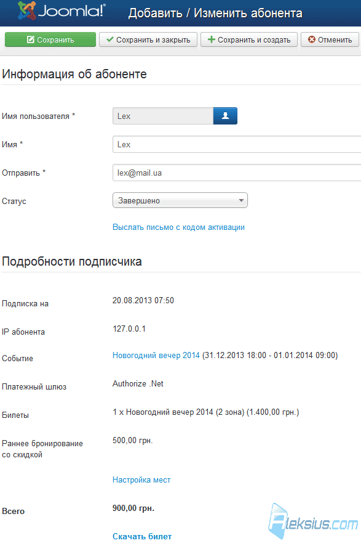Click the page title Добавить / Изменить абонента
The height and width of the screenshot is (543, 361).
point(215,13)
